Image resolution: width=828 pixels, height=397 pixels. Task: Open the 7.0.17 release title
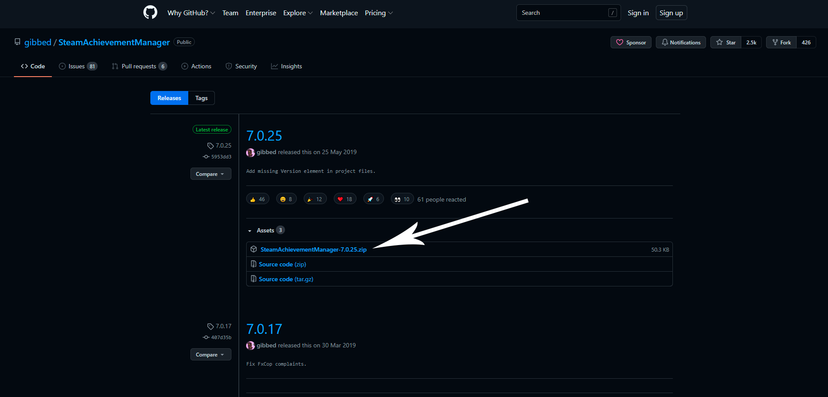pos(264,329)
